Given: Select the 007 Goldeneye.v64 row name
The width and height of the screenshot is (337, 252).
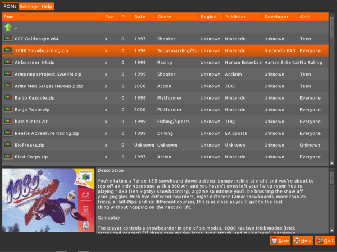Looking at the screenshot, I should pyautogui.click(x=37, y=39).
